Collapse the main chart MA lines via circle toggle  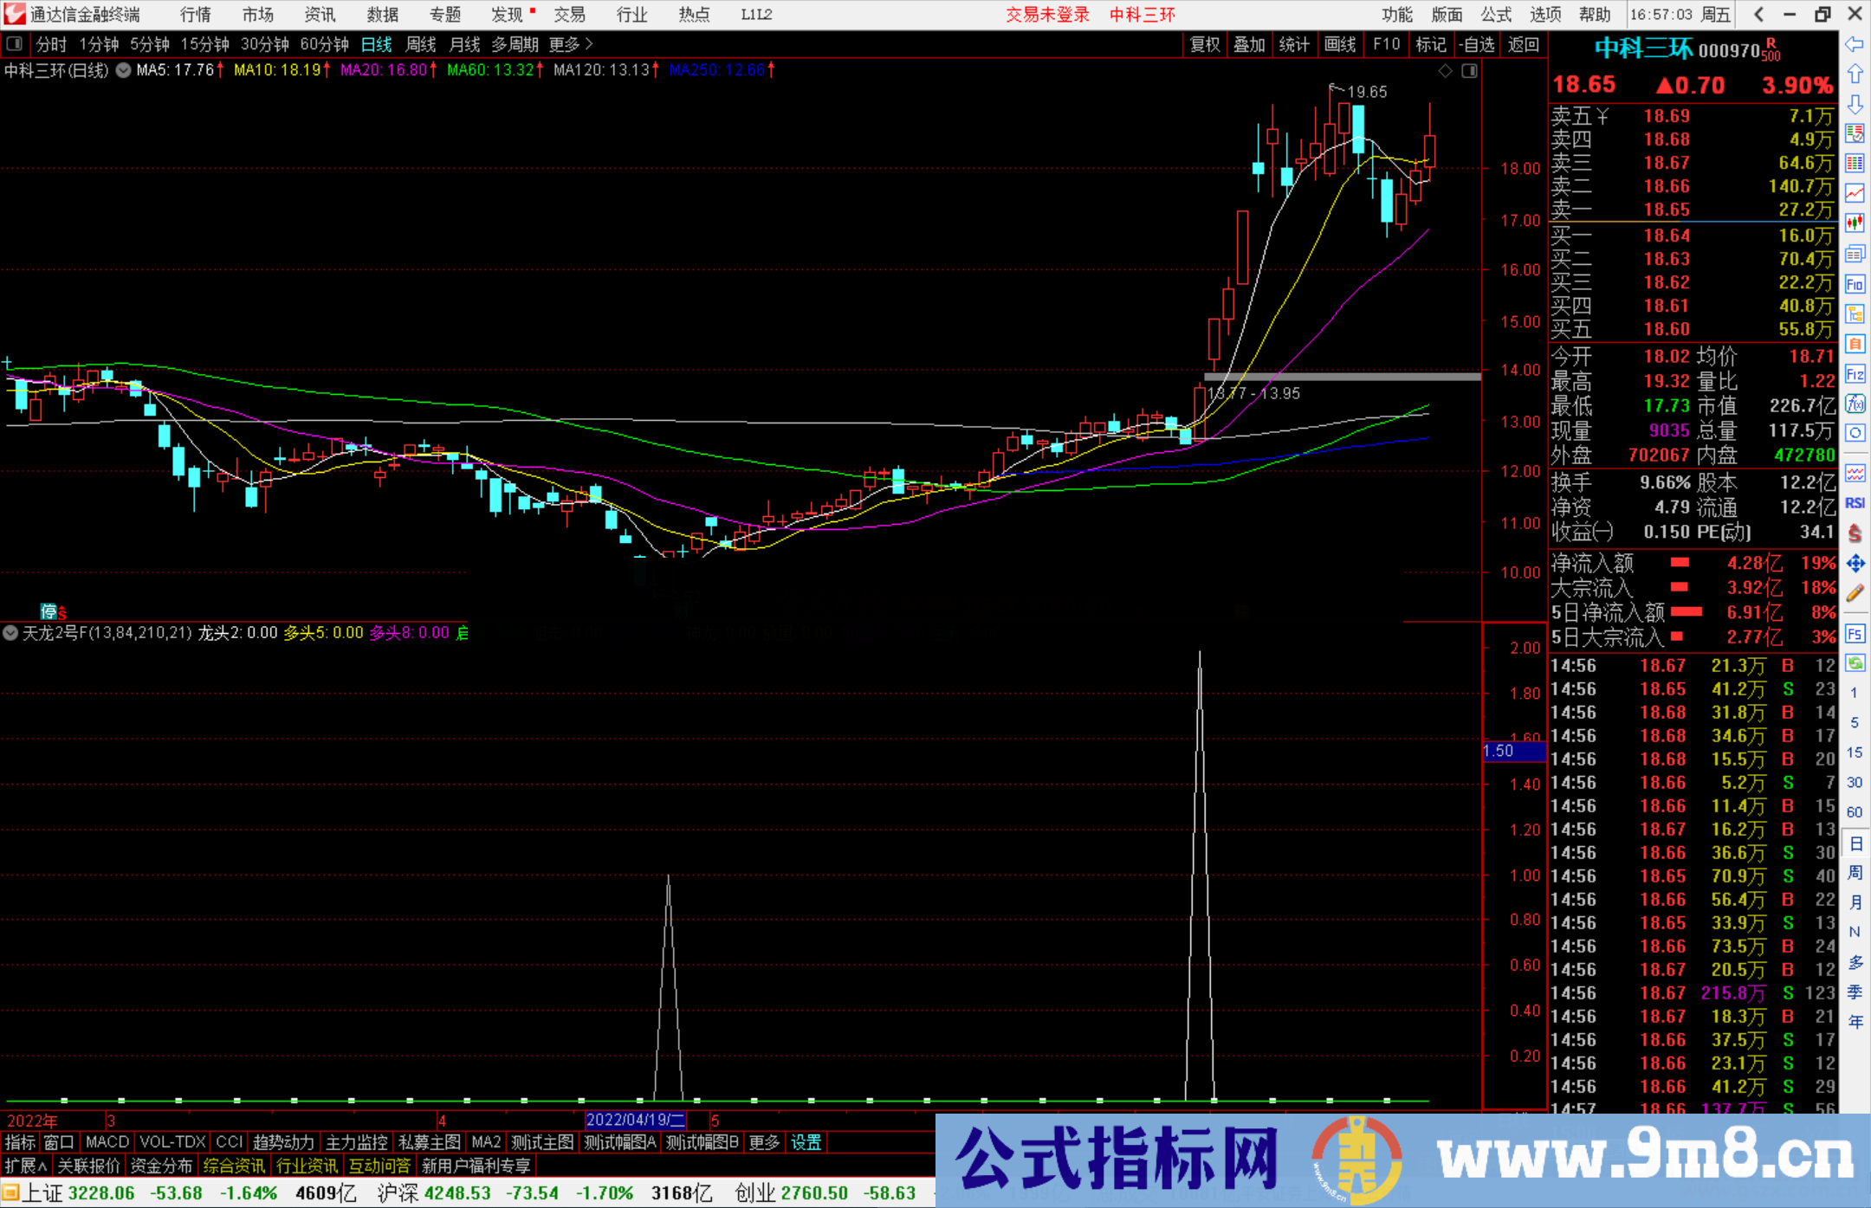click(123, 70)
